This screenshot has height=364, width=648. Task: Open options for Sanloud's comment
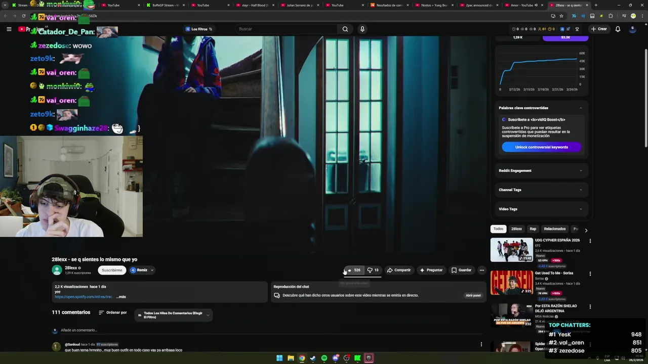pyautogui.click(x=481, y=344)
